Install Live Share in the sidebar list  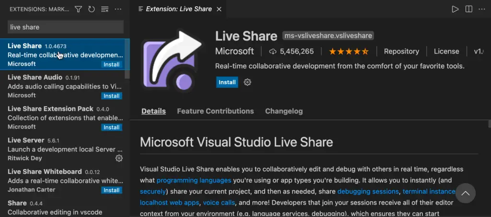pos(111,65)
